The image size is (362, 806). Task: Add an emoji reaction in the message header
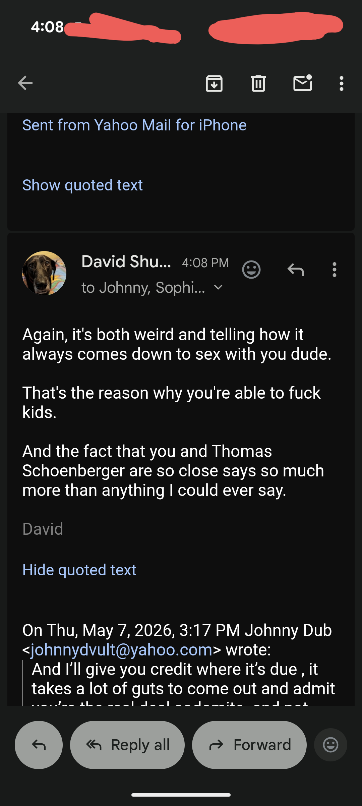(251, 270)
